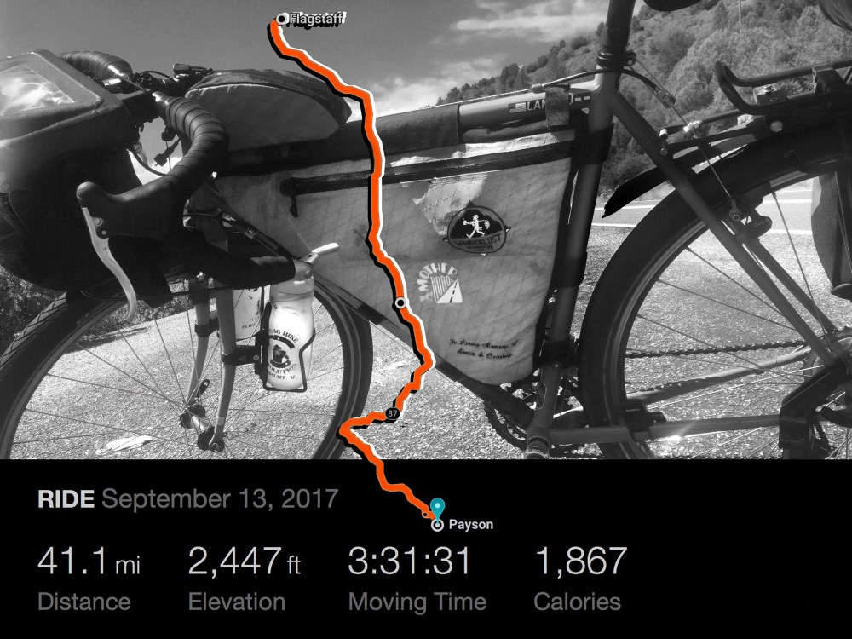Click the Mother Road sticker on bag

(440, 285)
